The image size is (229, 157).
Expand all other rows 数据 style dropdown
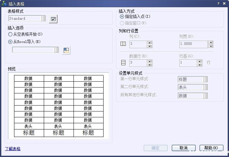[205, 96]
